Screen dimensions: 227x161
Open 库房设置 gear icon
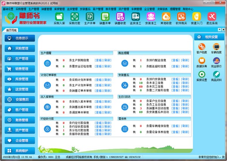click(202, 77)
